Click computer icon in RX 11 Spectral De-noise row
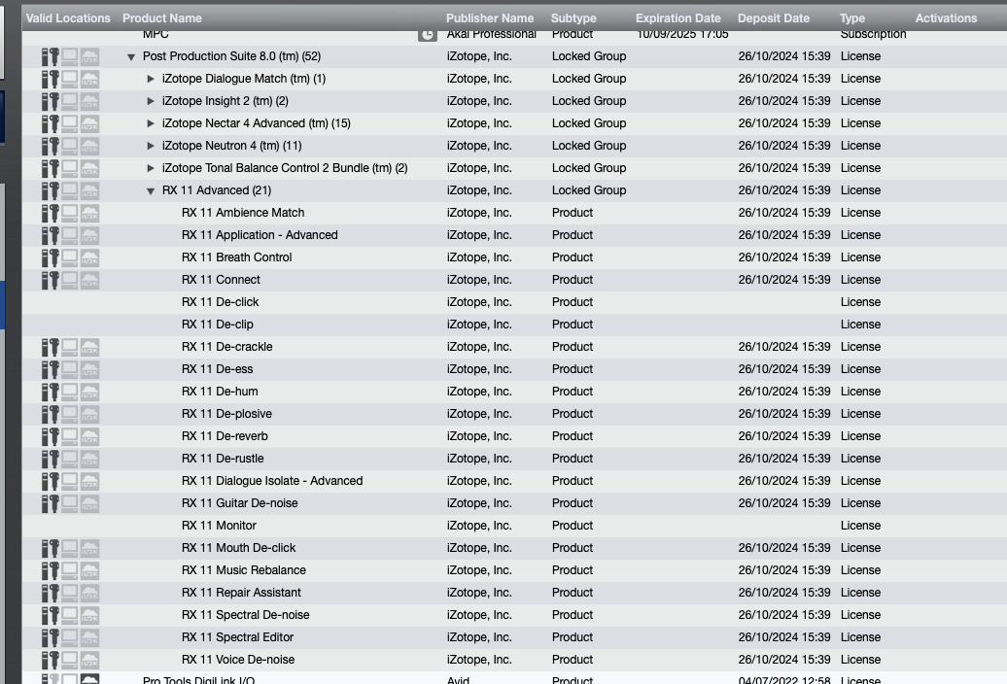This screenshot has width=1007, height=684. point(69,615)
